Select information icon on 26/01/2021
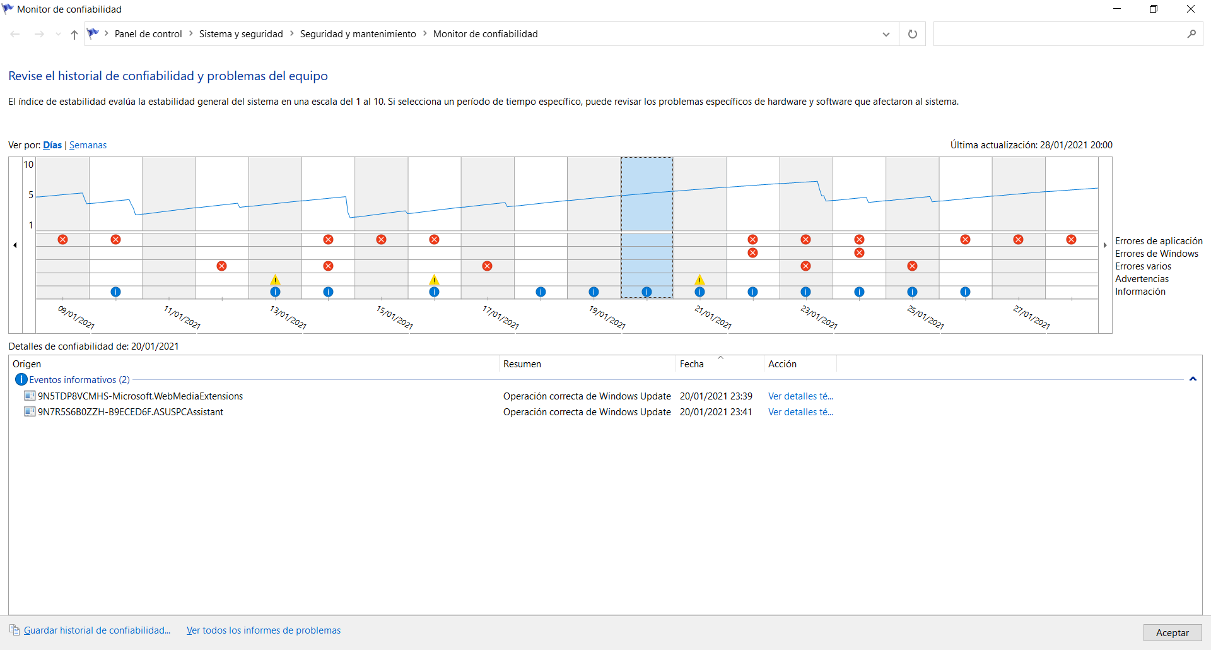 click(965, 292)
